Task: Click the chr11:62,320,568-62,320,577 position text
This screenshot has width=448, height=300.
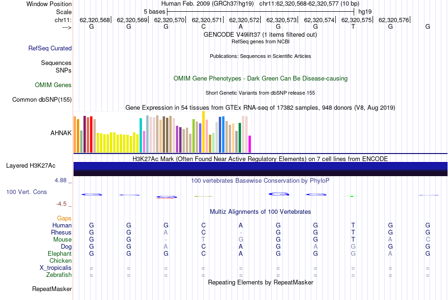Action: [309, 4]
